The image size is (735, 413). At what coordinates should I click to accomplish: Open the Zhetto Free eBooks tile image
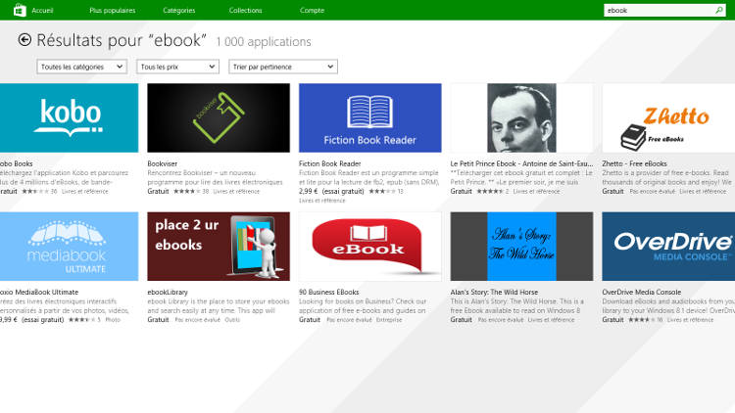(x=668, y=117)
